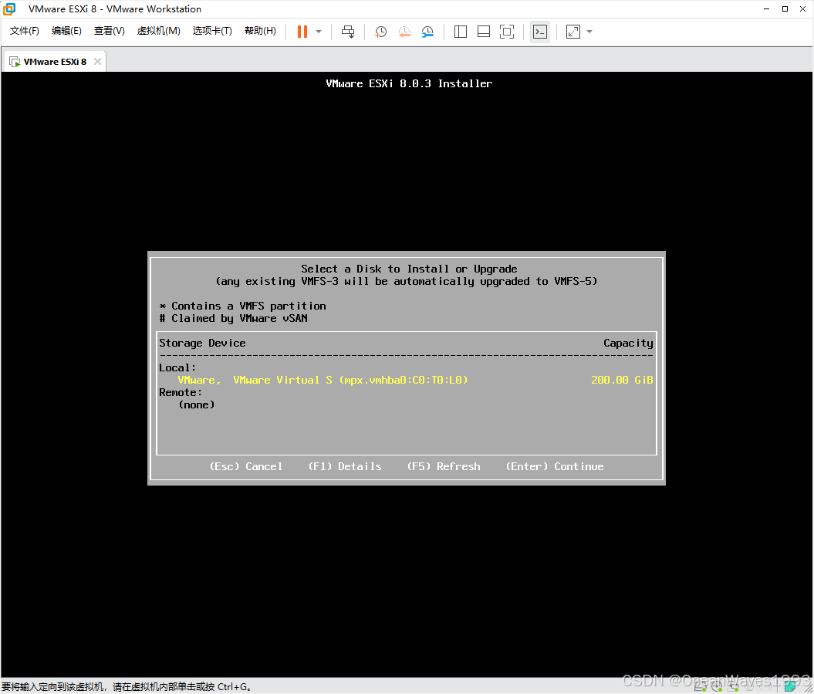Toggle the library sidebar panel view
The width and height of the screenshot is (814, 694).
(x=460, y=32)
